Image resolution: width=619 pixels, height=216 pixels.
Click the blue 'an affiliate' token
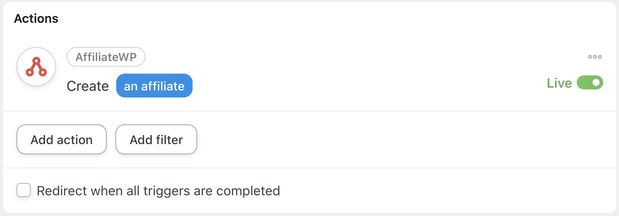(x=154, y=86)
